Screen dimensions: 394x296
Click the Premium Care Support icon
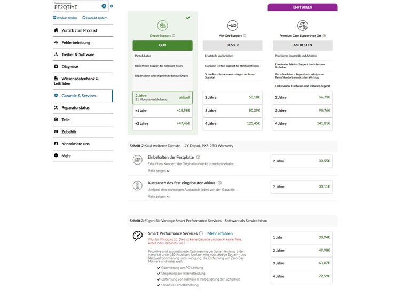pos(302,25)
